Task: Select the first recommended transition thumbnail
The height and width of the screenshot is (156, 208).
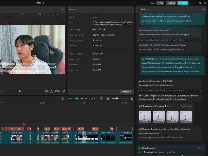Action: point(145,117)
